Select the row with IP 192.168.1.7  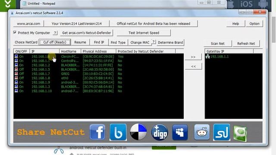99,74
